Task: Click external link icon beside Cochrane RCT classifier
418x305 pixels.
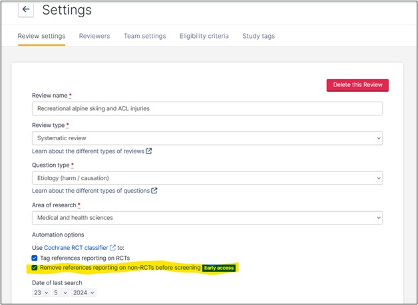Action: click(x=112, y=247)
